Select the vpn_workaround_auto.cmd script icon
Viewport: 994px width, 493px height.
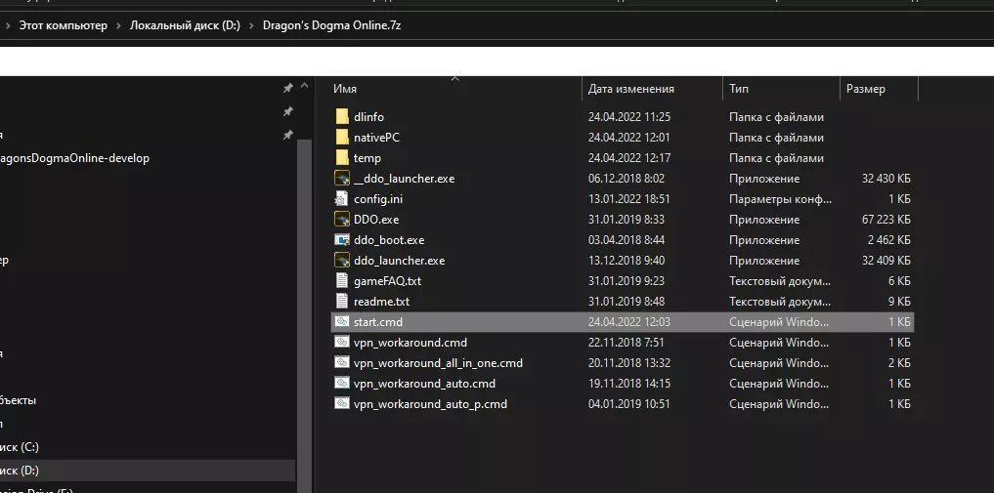pyautogui.click(x=342, y=384)
